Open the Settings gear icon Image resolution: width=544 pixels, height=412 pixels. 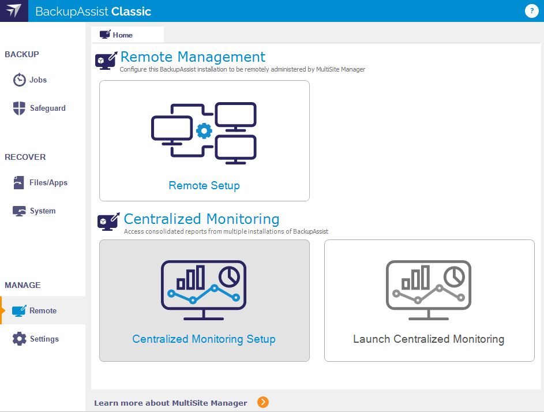[x=20, y=339]
